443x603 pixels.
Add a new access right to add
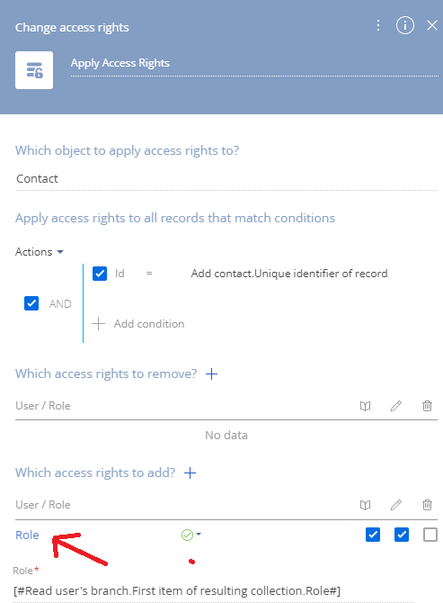coord(190,472)
